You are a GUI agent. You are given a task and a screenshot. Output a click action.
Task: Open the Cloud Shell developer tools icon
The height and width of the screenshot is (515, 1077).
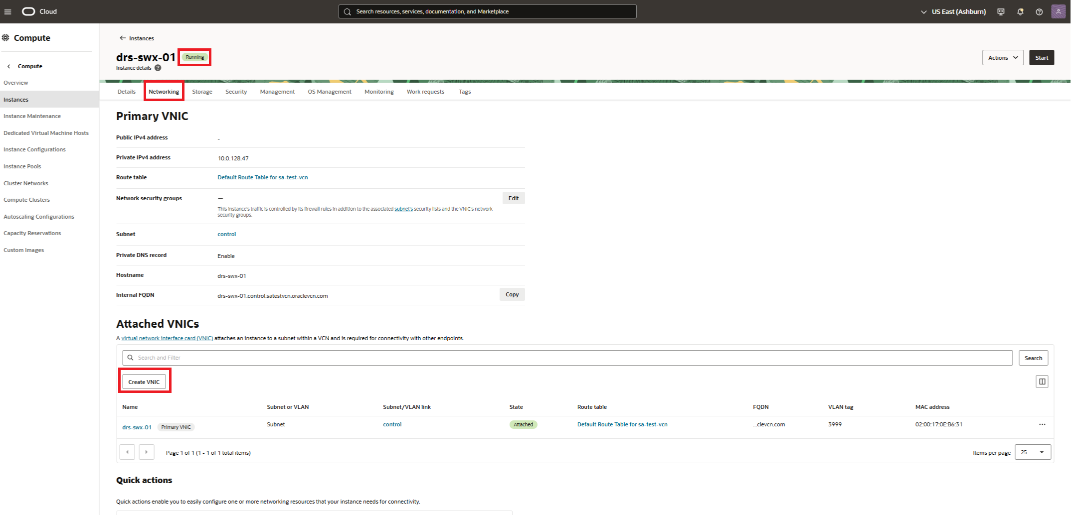click(x=1000, y=11)
